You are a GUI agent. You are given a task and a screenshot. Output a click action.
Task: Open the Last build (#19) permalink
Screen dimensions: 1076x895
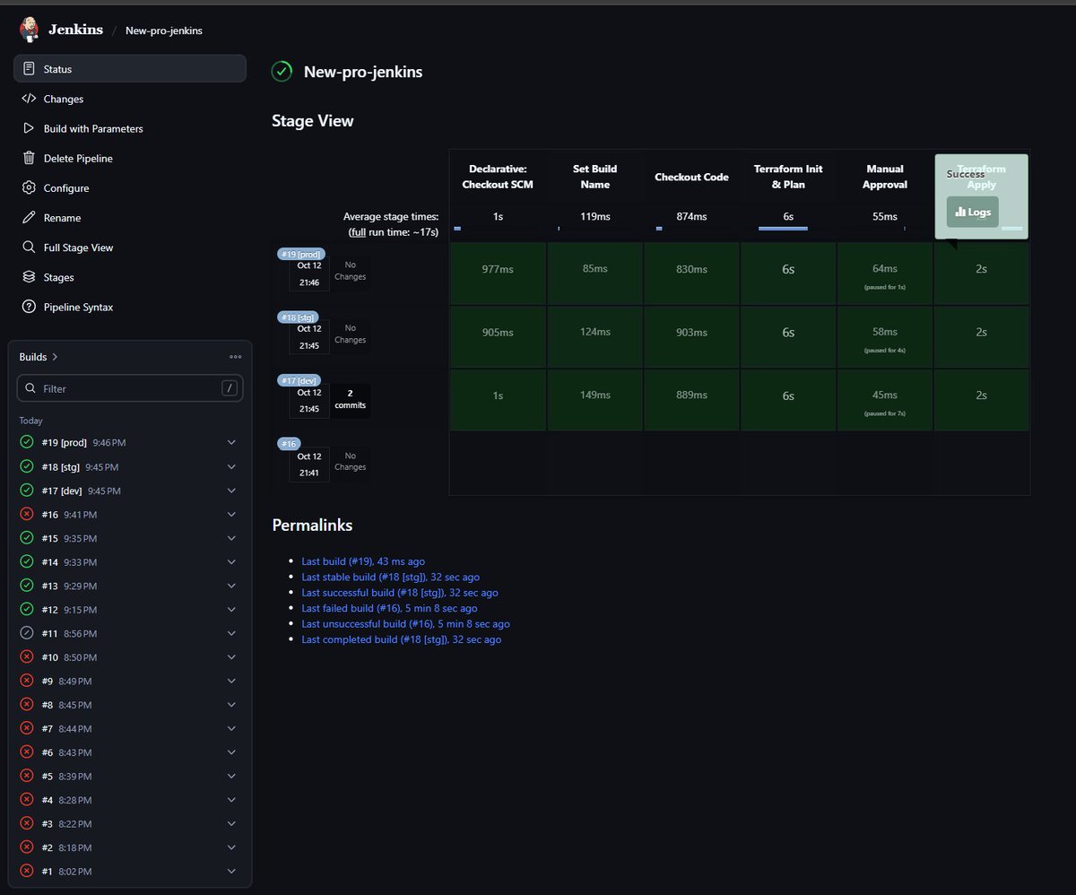tap(363, 561)
